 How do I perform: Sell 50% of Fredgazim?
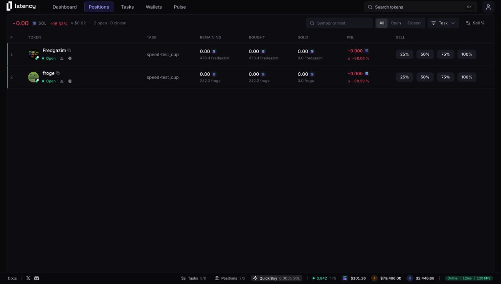pyautogui.click(x=425, y=54)
